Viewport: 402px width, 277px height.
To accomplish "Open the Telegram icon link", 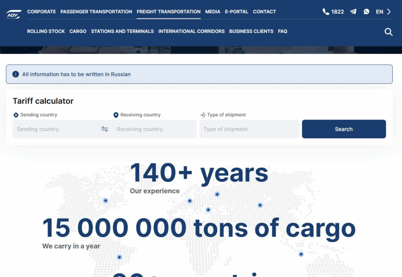I will coord(353,12).
